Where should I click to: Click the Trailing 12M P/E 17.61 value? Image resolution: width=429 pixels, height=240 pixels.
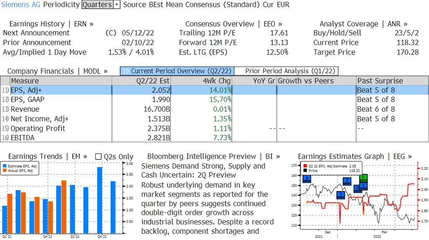coord(279,33)
